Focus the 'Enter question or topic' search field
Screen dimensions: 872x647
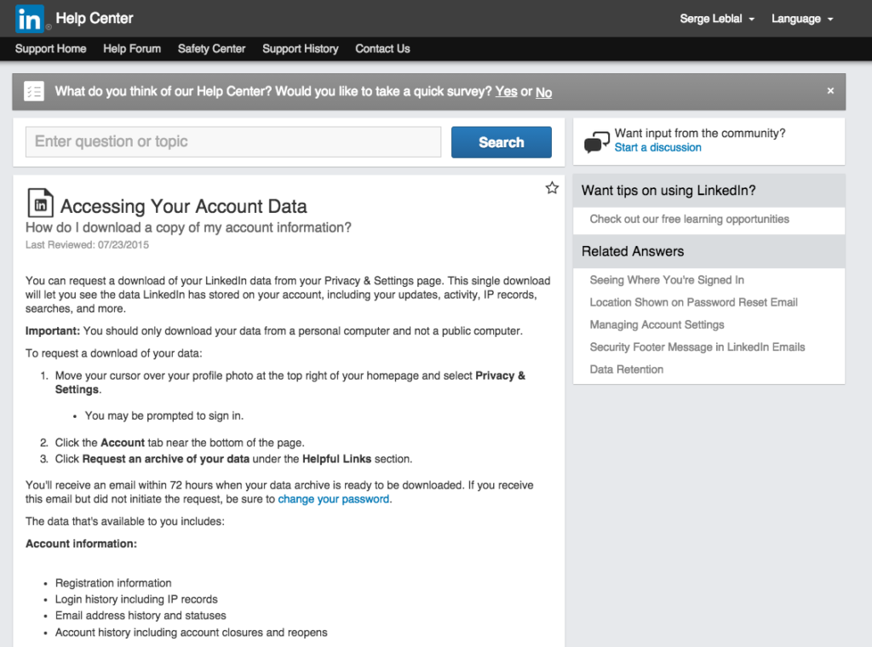point(233,141)
